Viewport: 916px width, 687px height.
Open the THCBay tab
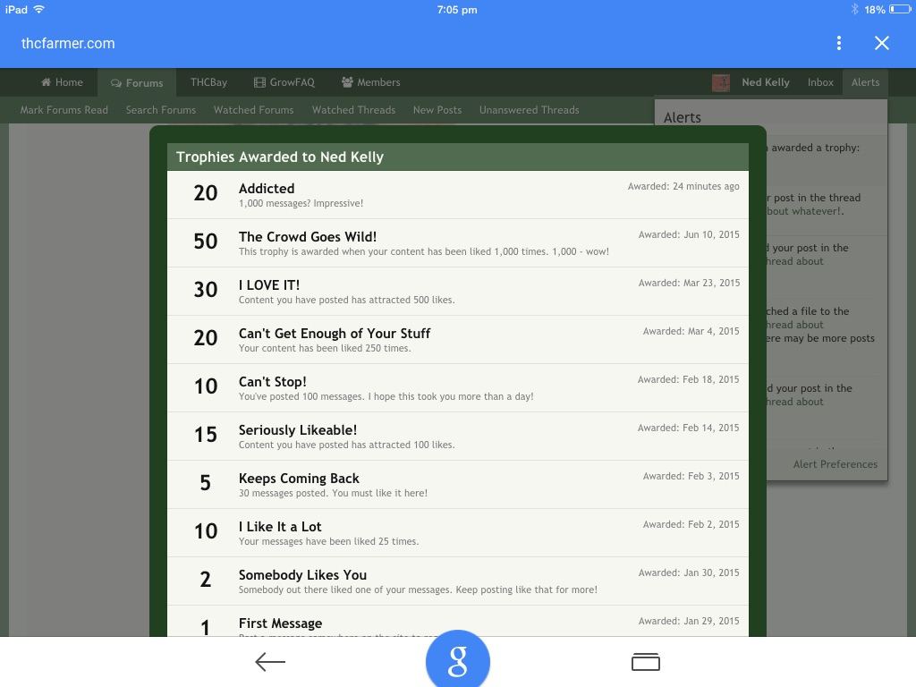(x=208, y=82)
